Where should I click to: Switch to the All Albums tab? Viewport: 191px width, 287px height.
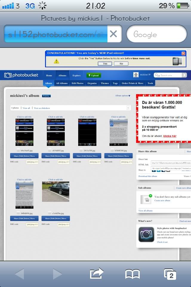62,83
